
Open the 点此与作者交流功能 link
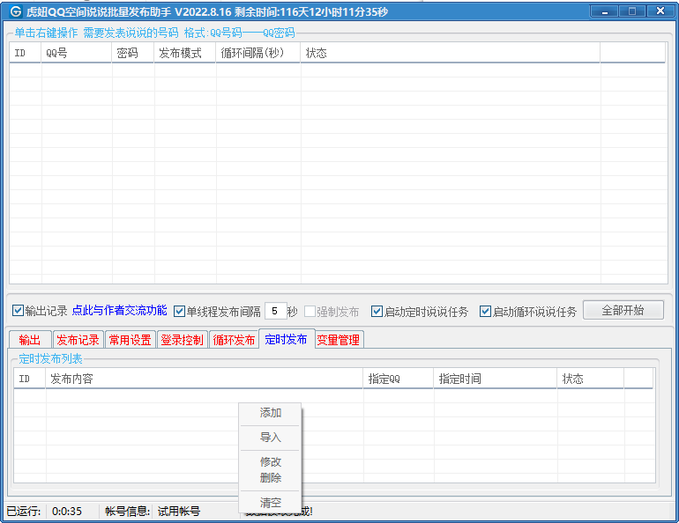tap(120, 310)
